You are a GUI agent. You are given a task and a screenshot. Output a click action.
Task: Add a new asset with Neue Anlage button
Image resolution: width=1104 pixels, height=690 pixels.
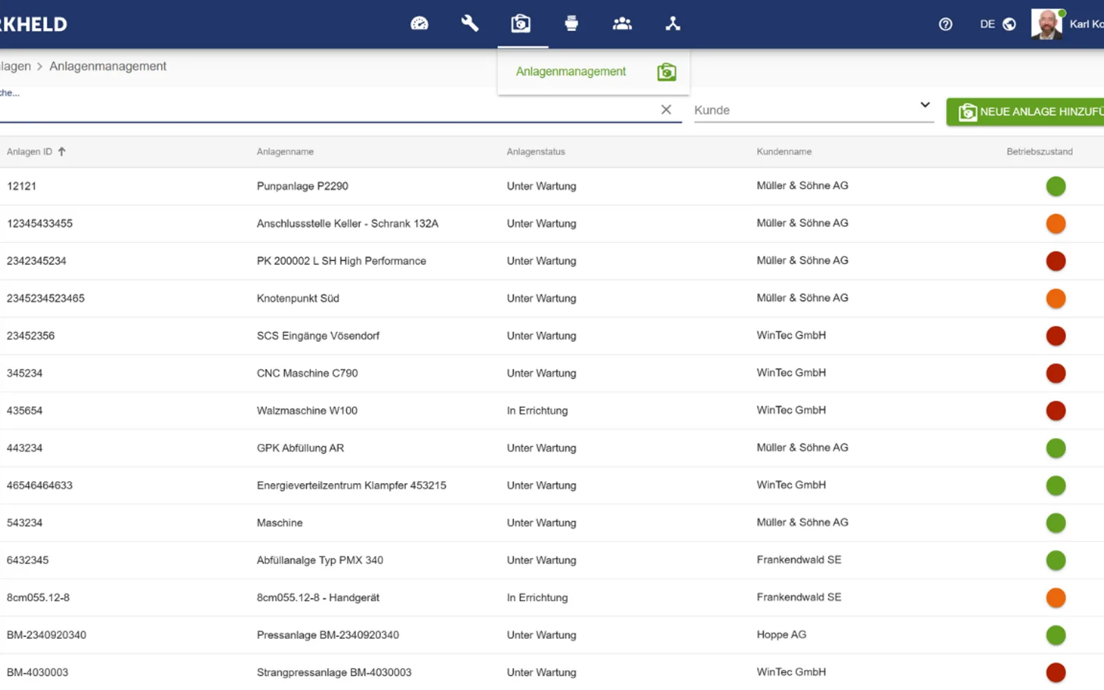coord(1025,112)
